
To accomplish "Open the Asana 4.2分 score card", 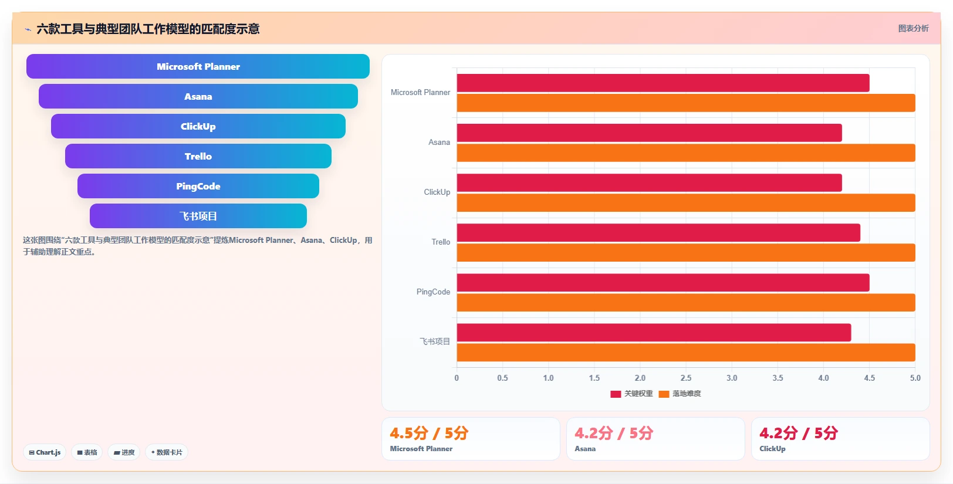I will point(655,439).
